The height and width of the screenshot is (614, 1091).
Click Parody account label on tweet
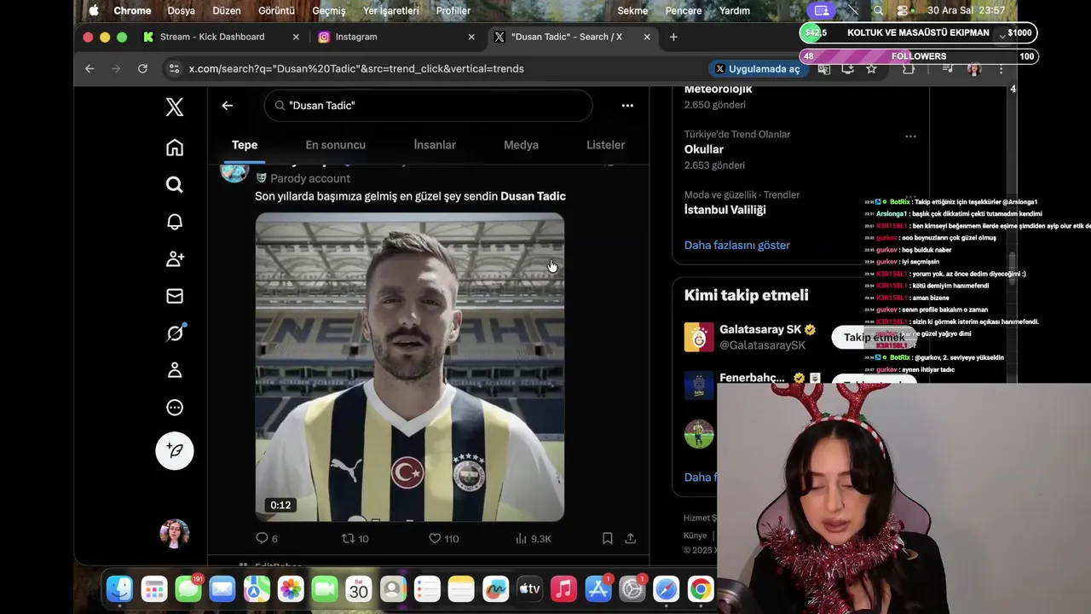click(x=310, y=178)
